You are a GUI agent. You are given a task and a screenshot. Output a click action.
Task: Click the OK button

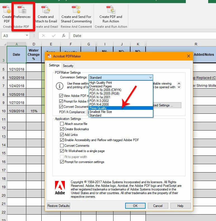click(x=135, y=206)
